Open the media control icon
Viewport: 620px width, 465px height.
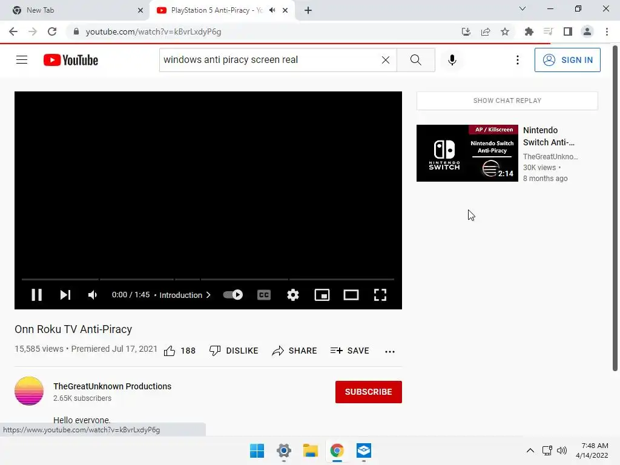(549, 31)
